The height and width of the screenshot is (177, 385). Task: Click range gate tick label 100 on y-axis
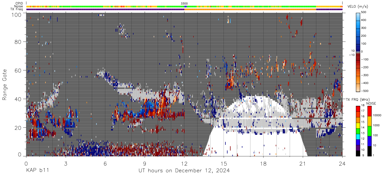[x=17, y=15]
